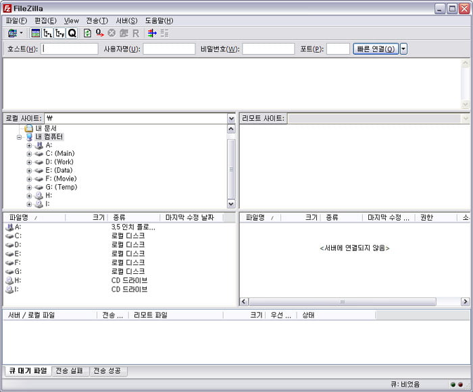Open the 서버(S) menu
The width and height of the screenshot is (473, 392).
126,21
